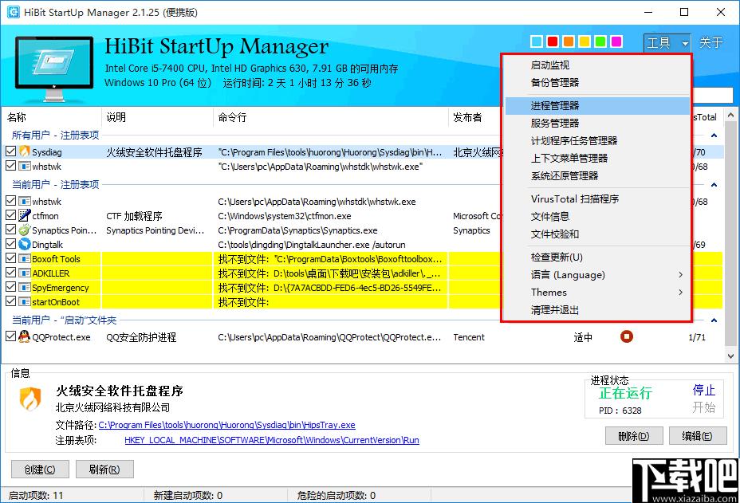Image resolution: width=740 pixels, height=503 pixels.
Task: Sort by the 名称 column header
Action: tap(52, 117)
